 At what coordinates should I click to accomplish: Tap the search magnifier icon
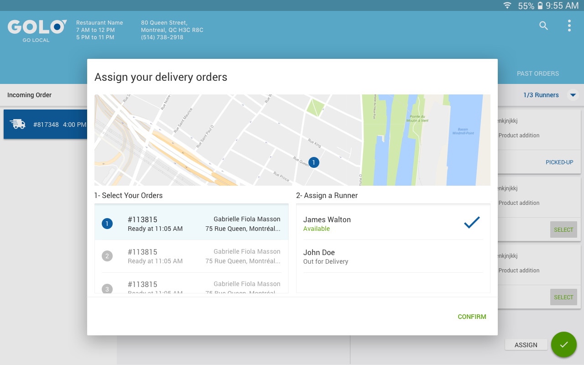tap(543, 26)
